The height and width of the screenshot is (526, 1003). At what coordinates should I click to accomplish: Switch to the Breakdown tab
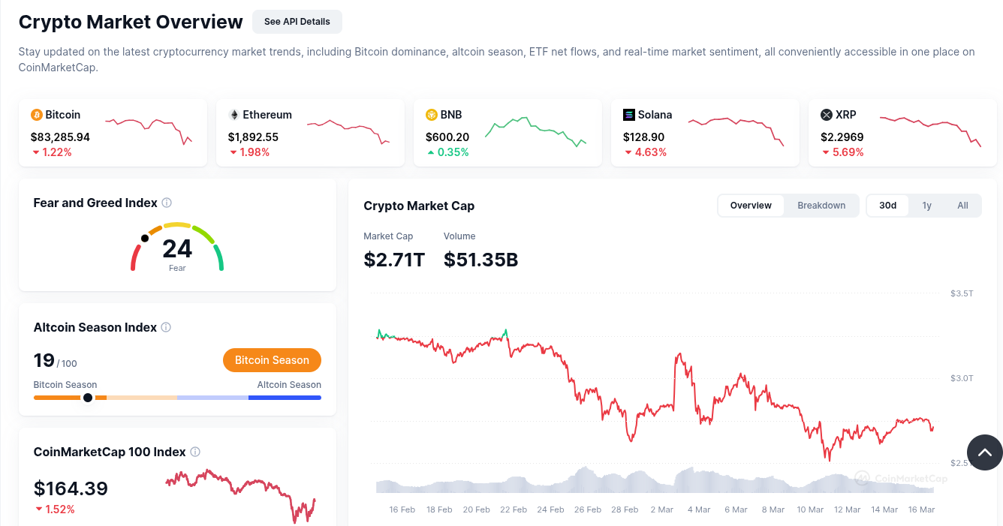tap(821, 206)
